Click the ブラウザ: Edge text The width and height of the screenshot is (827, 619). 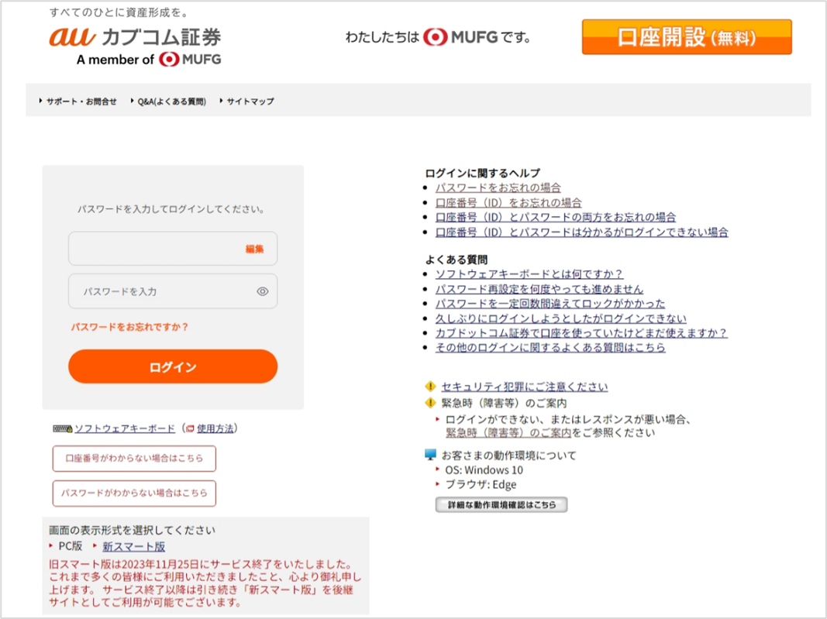(x=481, y=484)
